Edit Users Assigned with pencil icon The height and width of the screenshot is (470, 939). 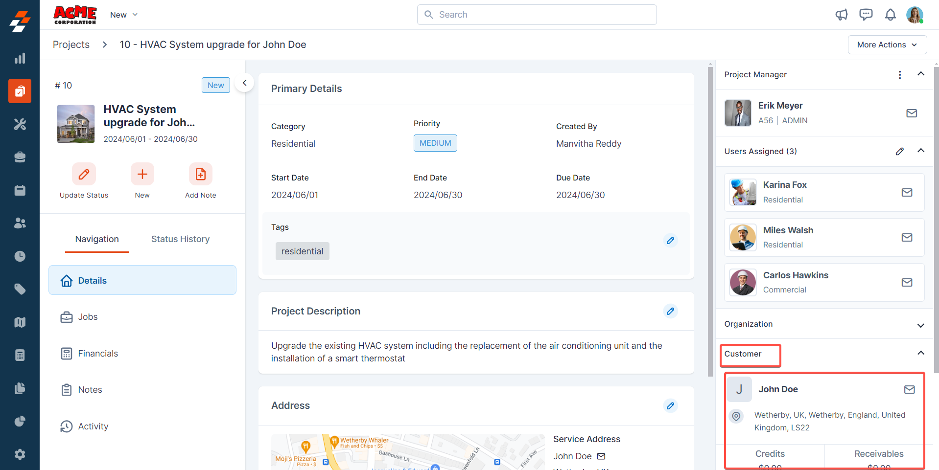click(x=899, y=152)
